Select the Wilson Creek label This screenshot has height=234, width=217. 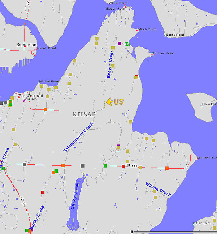pyautogui.click(x=158, y=190)
